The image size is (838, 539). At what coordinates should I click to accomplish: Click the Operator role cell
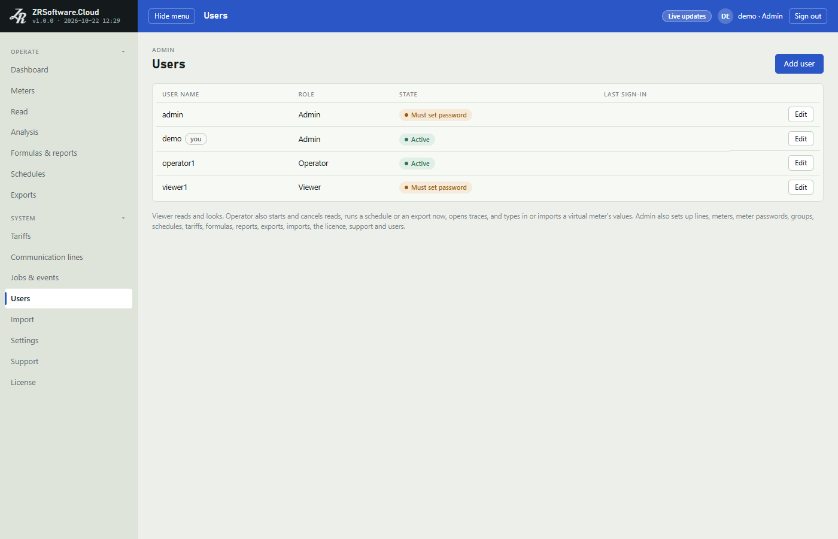[x=314, y=163]
